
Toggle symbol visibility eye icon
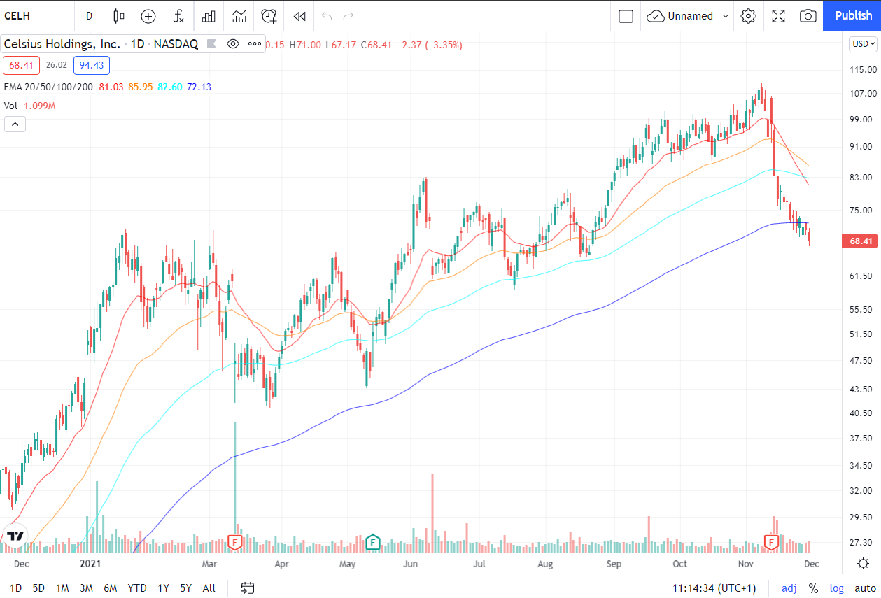233,43
